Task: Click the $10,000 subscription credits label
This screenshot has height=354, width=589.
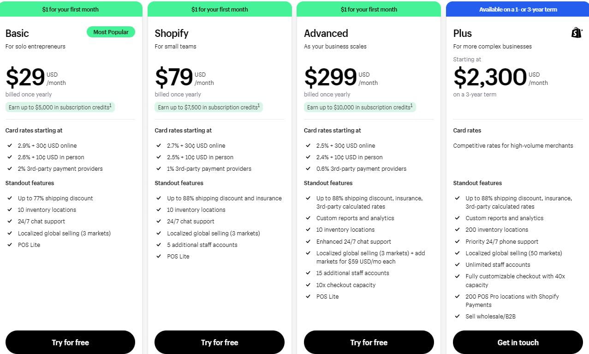Action: click(x=360, y=107)
